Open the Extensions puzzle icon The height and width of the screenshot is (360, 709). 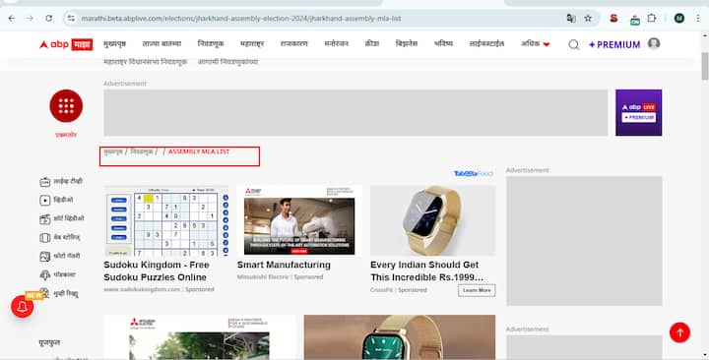(x=652, y=19)
